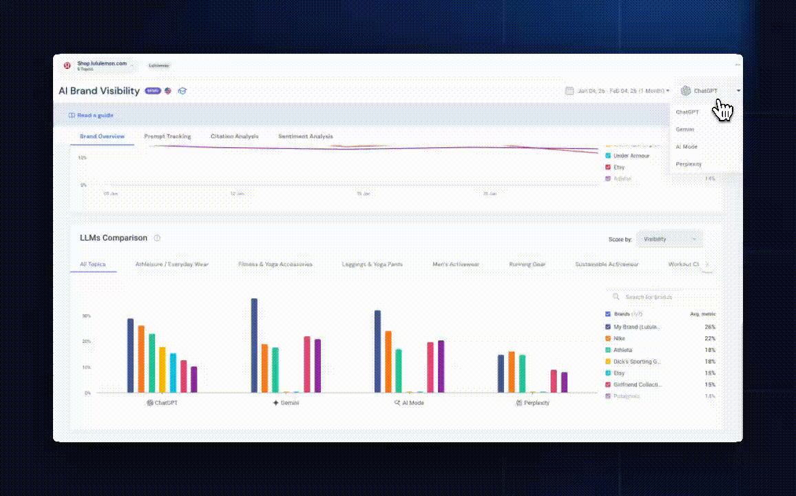Viewport: 796px width, 496px height.
Task: Click ChatGPT icon under first bar group
Action: 149,402
